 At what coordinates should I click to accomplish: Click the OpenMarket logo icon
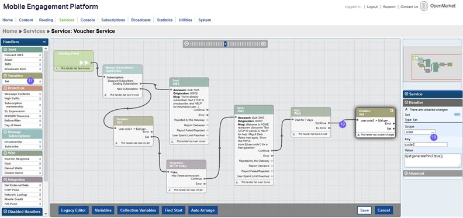pos(424,6)
